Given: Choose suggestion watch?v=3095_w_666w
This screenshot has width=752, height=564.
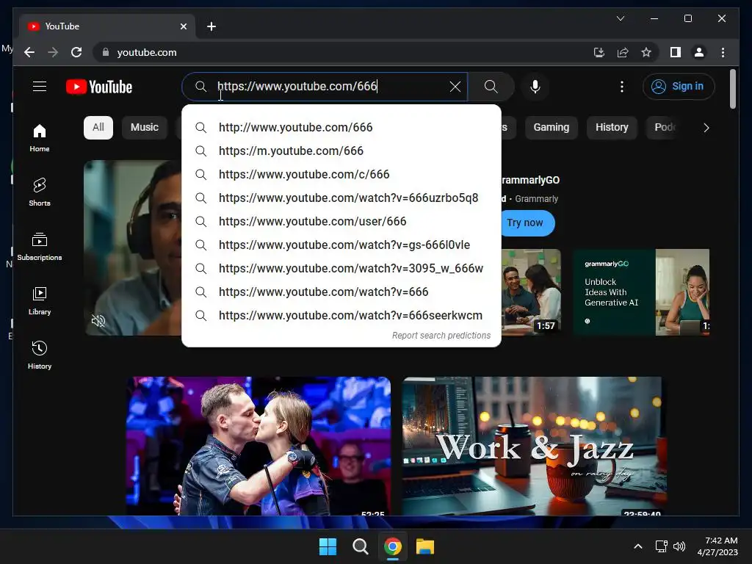Looking at the screenshot, I should point(341,268).
